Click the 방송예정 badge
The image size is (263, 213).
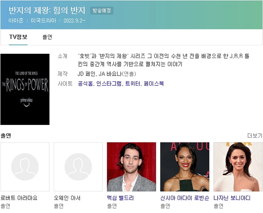[x=102, y=11]
